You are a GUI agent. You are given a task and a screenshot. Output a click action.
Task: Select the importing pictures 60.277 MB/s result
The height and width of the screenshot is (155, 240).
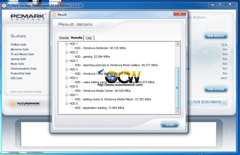pos(116,65)
